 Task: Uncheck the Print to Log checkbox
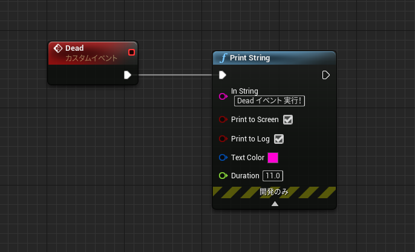point(279,139)
